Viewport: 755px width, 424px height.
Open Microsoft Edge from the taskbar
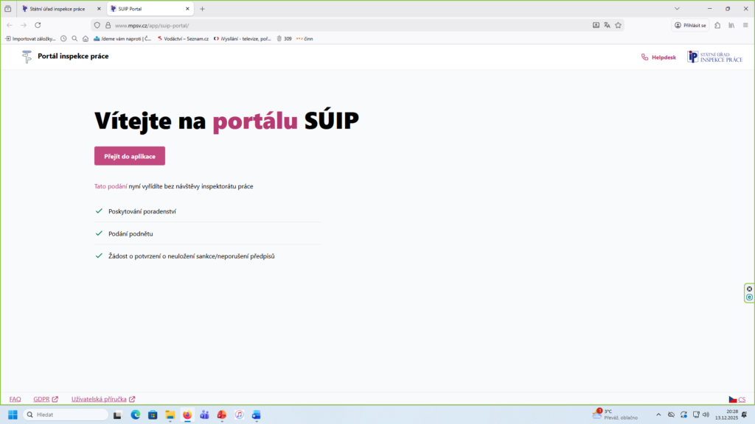pos(136,415)
